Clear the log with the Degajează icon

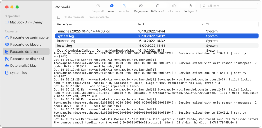click(141, 6)
